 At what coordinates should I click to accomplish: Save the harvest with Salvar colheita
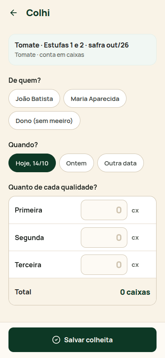coord(82,340)
